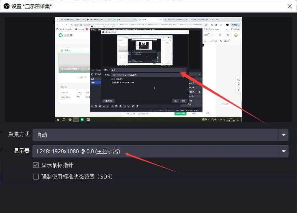Enable 强制使用标准动态范围（SDR）

click(36, 177)
